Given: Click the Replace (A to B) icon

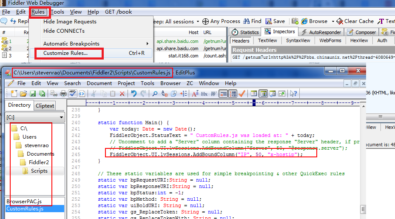Looking at the screenshot, I should pos(165,94).
